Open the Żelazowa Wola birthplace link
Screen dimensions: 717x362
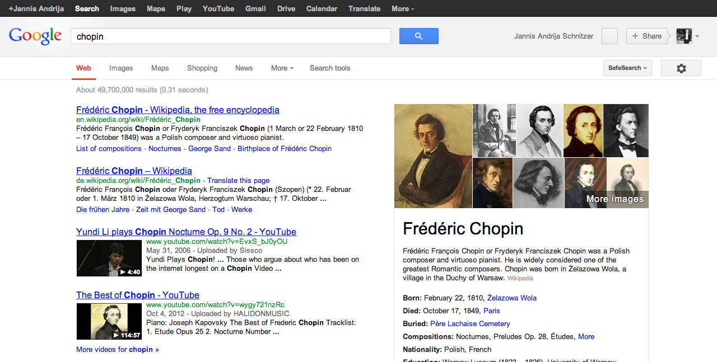(x=512, y=298)
